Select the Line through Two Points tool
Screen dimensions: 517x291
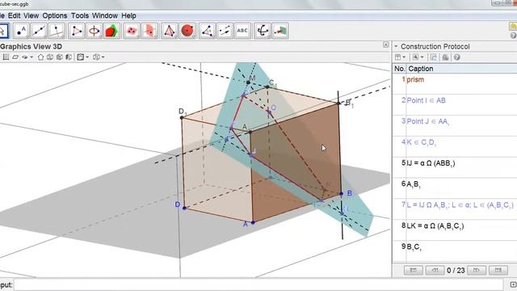(x=39, y=31)
